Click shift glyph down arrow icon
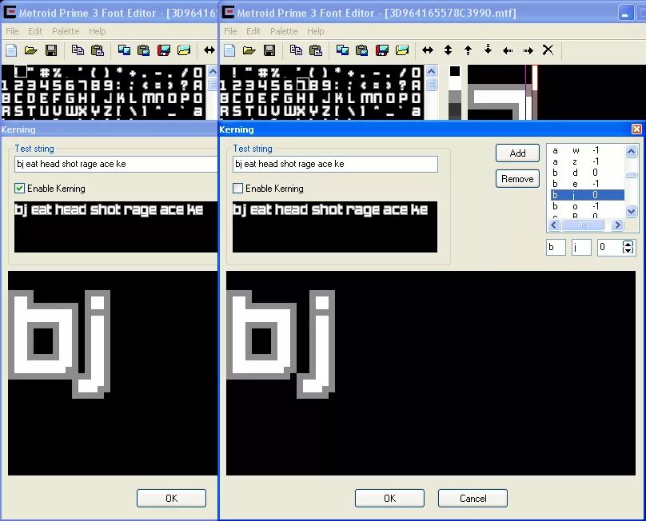The height and width of the screenshot is (521, 646). (x=488, y=50)
